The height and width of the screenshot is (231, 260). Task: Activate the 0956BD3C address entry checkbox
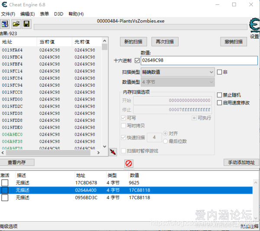pos(5,198)
